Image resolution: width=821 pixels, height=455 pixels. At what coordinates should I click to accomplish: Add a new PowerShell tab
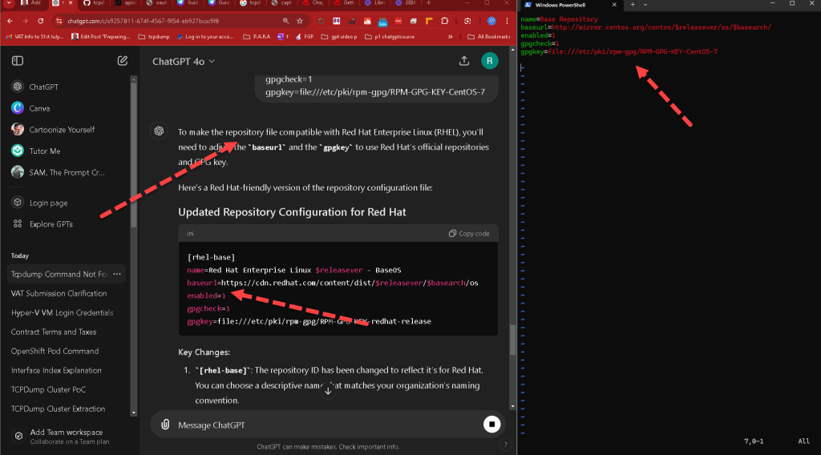tap(633, 5)
